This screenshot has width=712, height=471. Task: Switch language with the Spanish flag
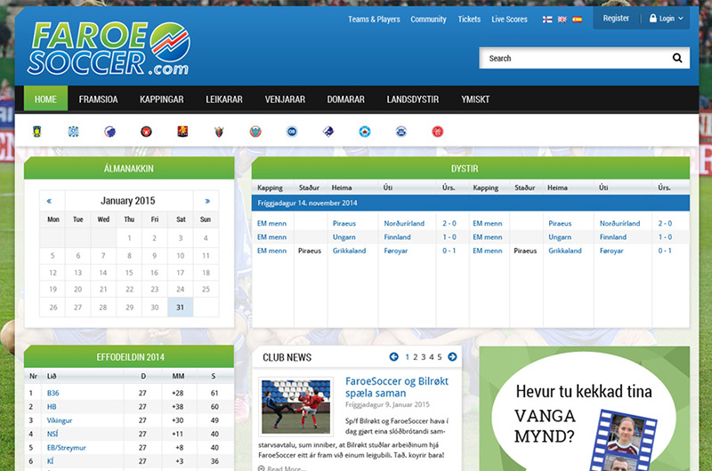click(x=577, y=20)
